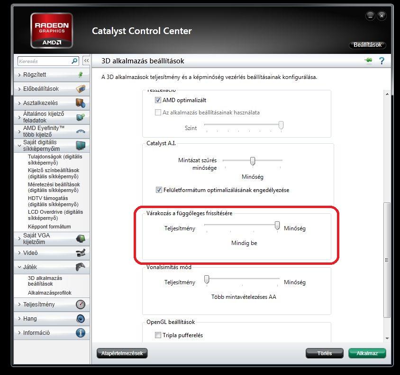The height and width of the screenshot is (375, 400).
Task: Click the Asztalkezelés desktop icon
Action: 81,103
